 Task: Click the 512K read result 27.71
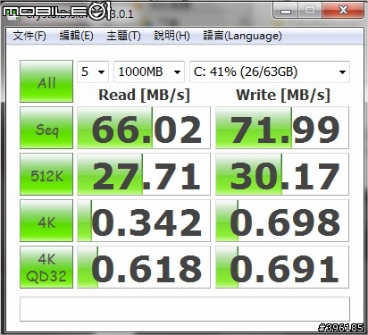click(144, 174)
